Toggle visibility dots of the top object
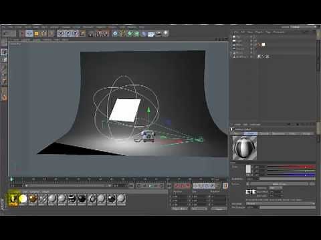321x240 pixels. tap(251, 37)
